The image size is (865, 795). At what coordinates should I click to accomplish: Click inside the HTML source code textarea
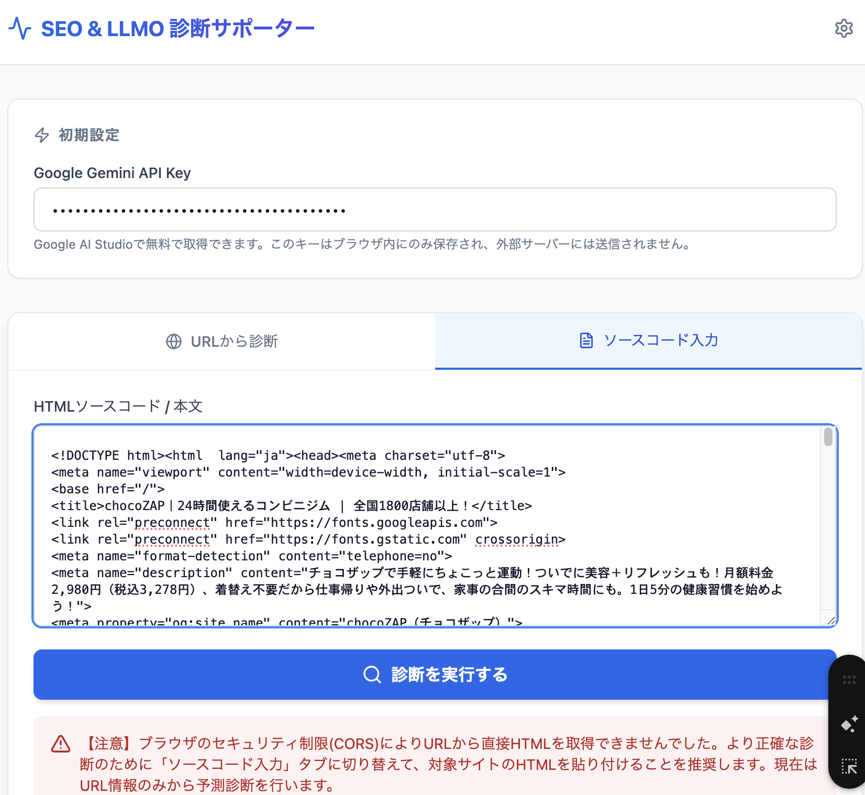click(419, 524)
